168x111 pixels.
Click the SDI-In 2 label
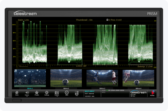point(66,88)
